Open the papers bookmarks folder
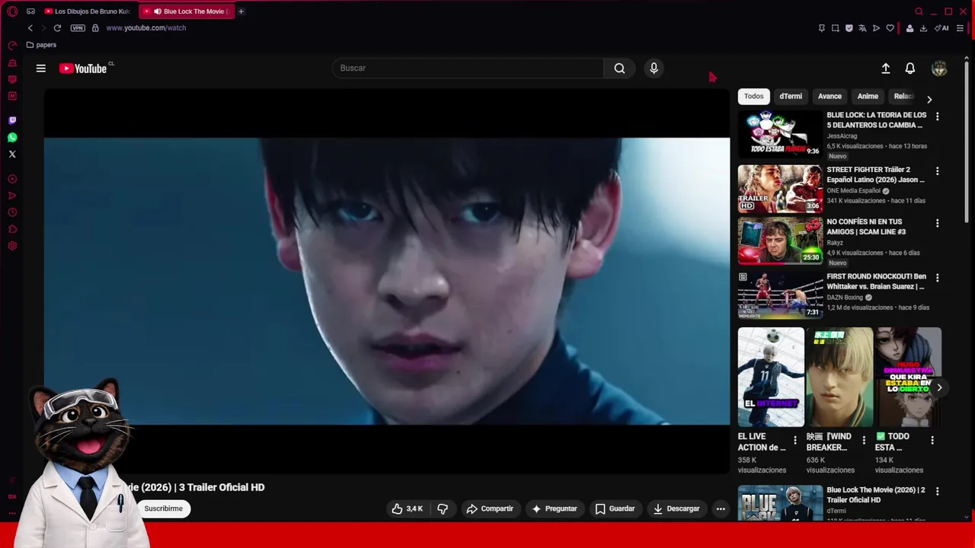Viewport: 975px width, 548px height. [x=41, y=45]
